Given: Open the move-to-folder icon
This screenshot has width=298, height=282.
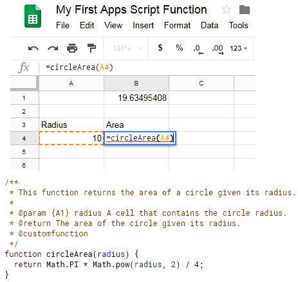Looking at the screenshot, I should [x=245, y=10].
